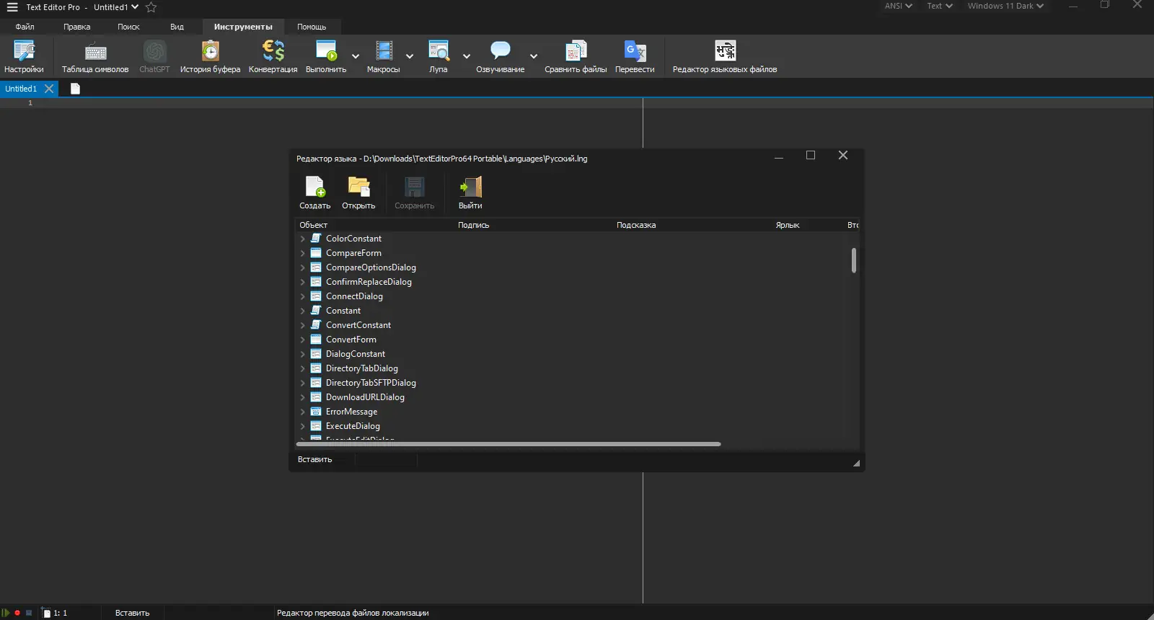This screenshot has width=1154, height=620.
Task: Expand the ConvertConstant tree node
Action: 303,325
